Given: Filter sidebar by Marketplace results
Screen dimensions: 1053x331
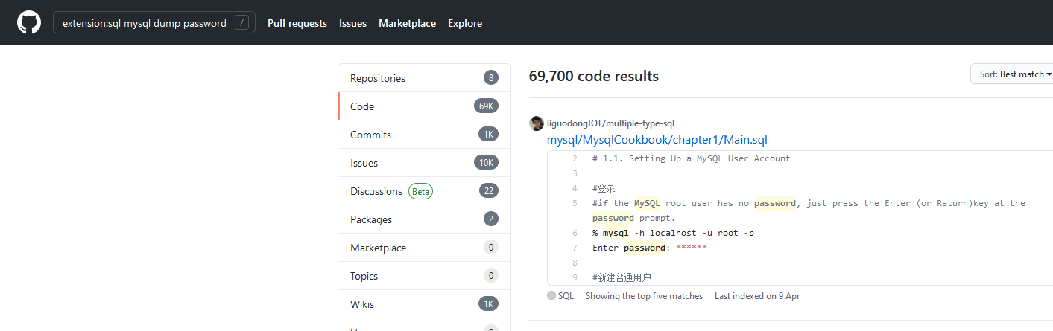Looking at the screenshot, I should pyautogui.click(x=424, y=248).
